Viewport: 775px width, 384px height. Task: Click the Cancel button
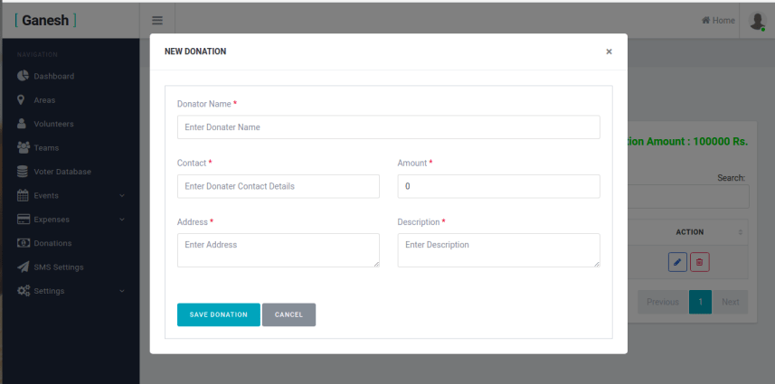click(x=288, y=314)
